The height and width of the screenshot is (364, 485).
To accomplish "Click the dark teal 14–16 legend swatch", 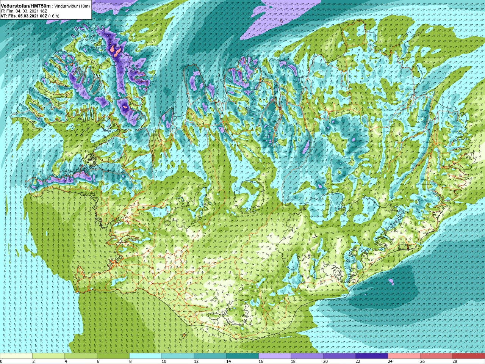I will click(242, 356).
